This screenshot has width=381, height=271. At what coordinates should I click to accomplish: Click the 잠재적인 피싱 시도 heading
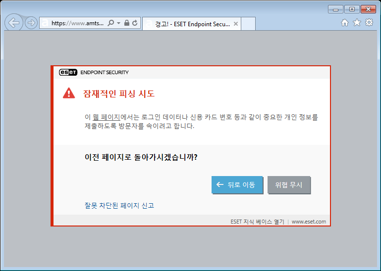pos(119,93)
